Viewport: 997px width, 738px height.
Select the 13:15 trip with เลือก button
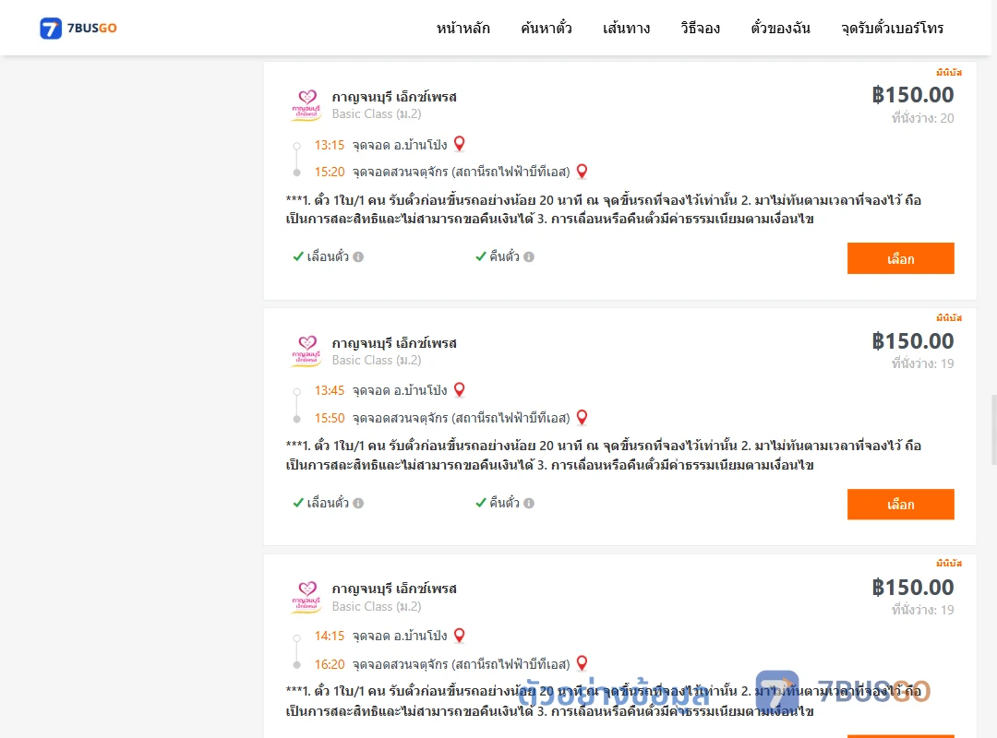(900, 258)
